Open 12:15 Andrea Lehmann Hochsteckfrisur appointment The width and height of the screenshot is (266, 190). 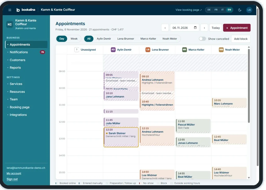click(157, 136)
